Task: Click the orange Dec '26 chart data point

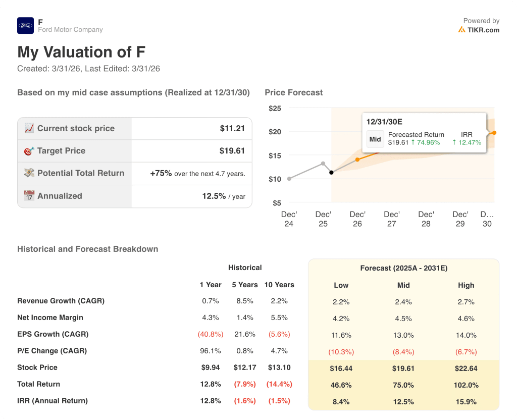Action: point(357,160)
